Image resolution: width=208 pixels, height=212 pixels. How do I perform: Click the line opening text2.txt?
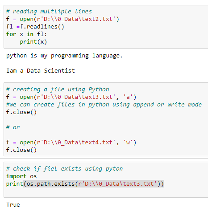tap(62, 19)
